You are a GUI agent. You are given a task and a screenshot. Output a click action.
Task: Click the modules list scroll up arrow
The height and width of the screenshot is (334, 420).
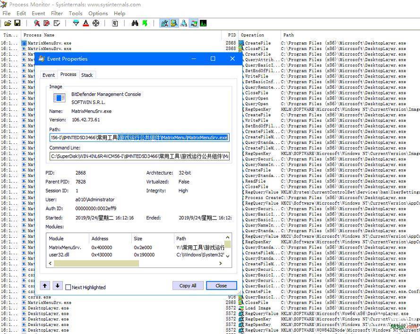[228, 237]
